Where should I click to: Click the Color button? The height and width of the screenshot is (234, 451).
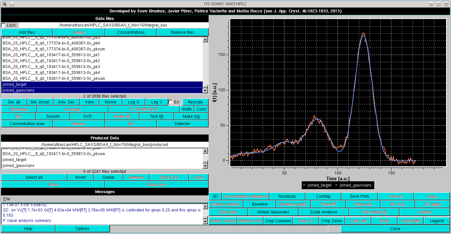(201, 109)
